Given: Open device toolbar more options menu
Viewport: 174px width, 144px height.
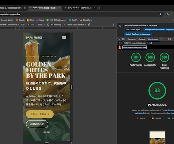Looking at the screenshot, I should coord(113,25).
